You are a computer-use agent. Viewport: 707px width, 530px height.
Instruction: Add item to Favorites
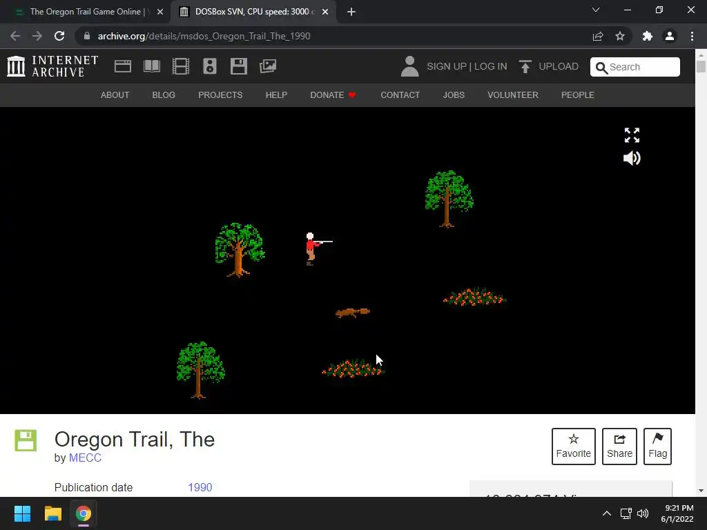[573, 446]
